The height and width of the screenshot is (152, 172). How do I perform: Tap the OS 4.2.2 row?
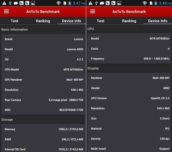click(x=43, y=59)
